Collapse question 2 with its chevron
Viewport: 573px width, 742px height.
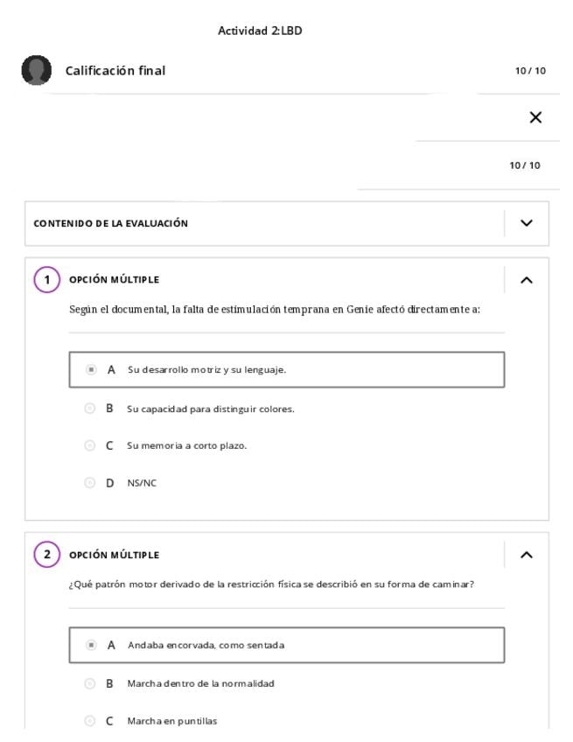[x=526, y=555]
